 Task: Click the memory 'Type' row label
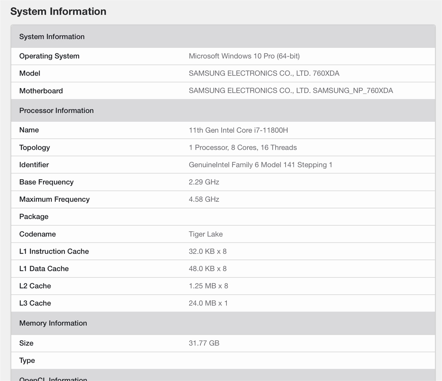click(x=27, y=360)
